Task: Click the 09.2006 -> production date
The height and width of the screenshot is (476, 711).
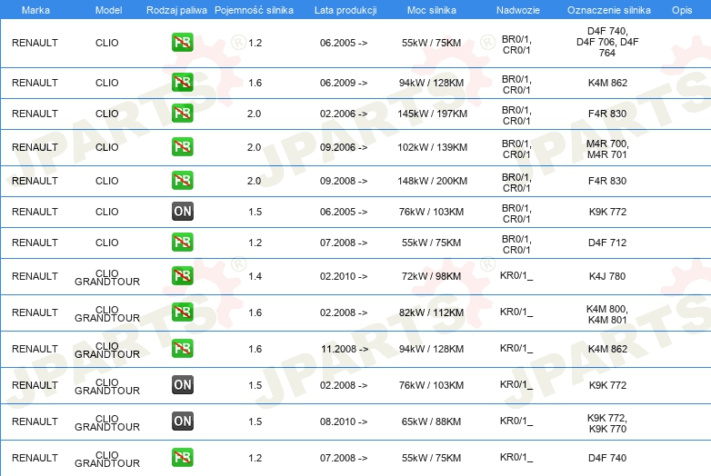Action: [344, 147]
